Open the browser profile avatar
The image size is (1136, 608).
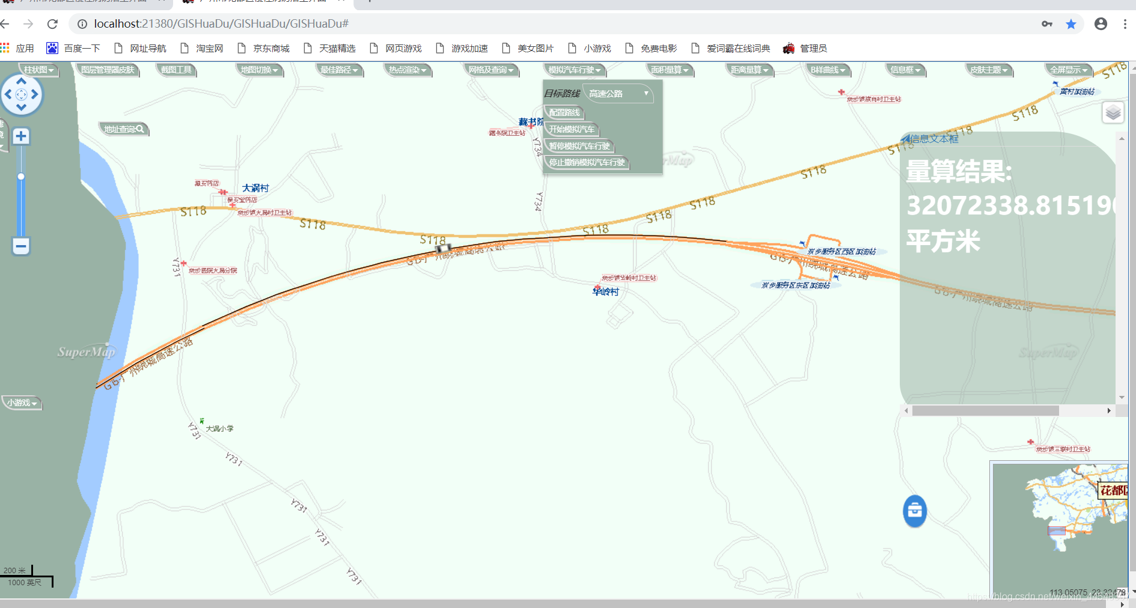(1101, 23)
